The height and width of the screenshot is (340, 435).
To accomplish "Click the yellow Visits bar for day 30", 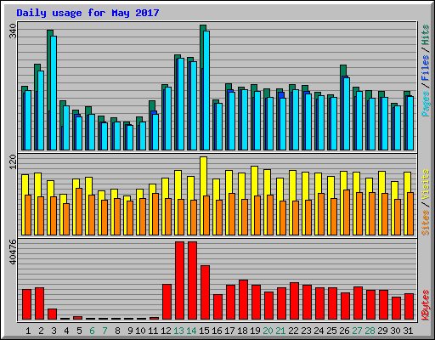I will pos(394,190).
